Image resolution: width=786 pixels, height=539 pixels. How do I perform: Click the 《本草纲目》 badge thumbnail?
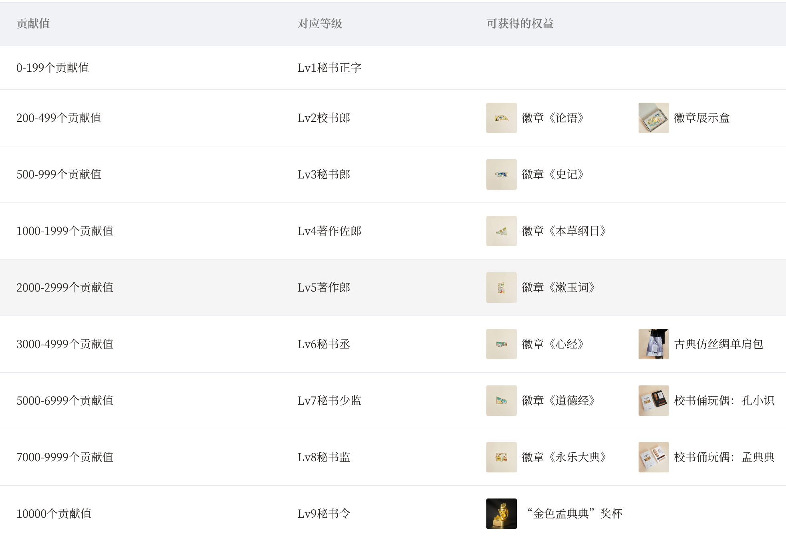pyautogui.click(x=501, y=231)
